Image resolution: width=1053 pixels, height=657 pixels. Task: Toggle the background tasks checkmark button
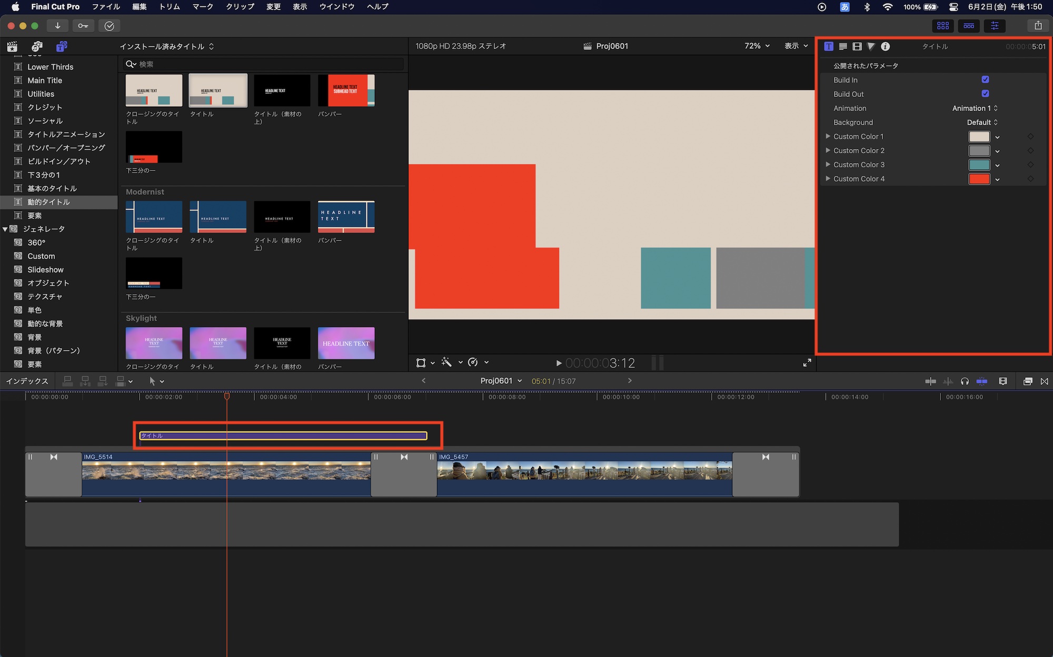coord(109,26)
